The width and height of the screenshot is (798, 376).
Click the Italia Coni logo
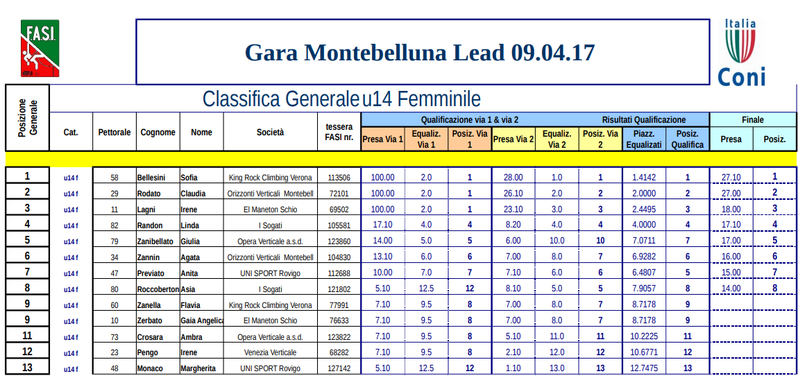click(x=742, y=51)
